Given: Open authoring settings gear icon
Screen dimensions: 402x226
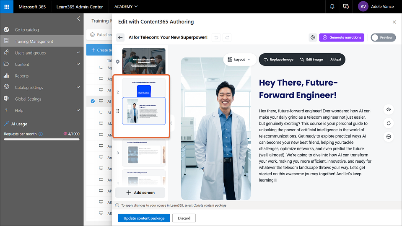Looking at the screenshot, I should tap(313, 37).
